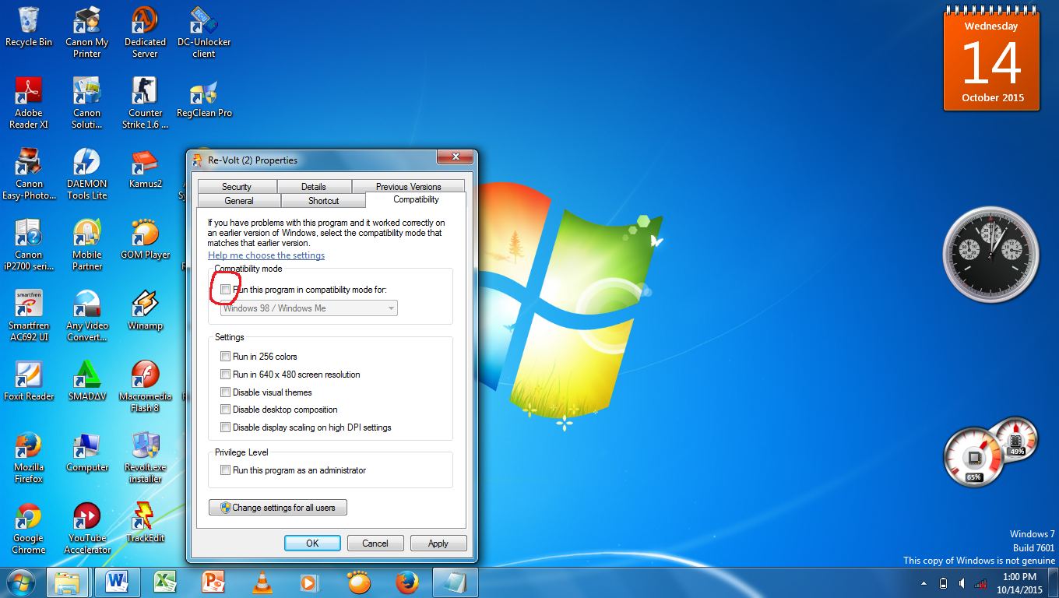Screen dimensions: 1059x598
Task: Select the Winamp desktop icon
Action: [145, 311]
